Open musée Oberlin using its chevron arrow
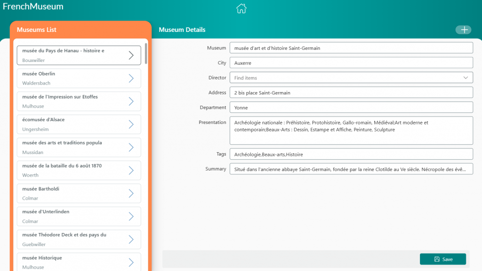Viewport: 482px width, 271px height. point(131,78)
